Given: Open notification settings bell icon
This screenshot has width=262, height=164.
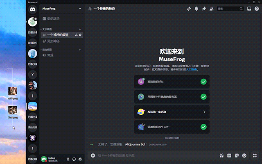Looking at the screenshot, I should point(196,9).
